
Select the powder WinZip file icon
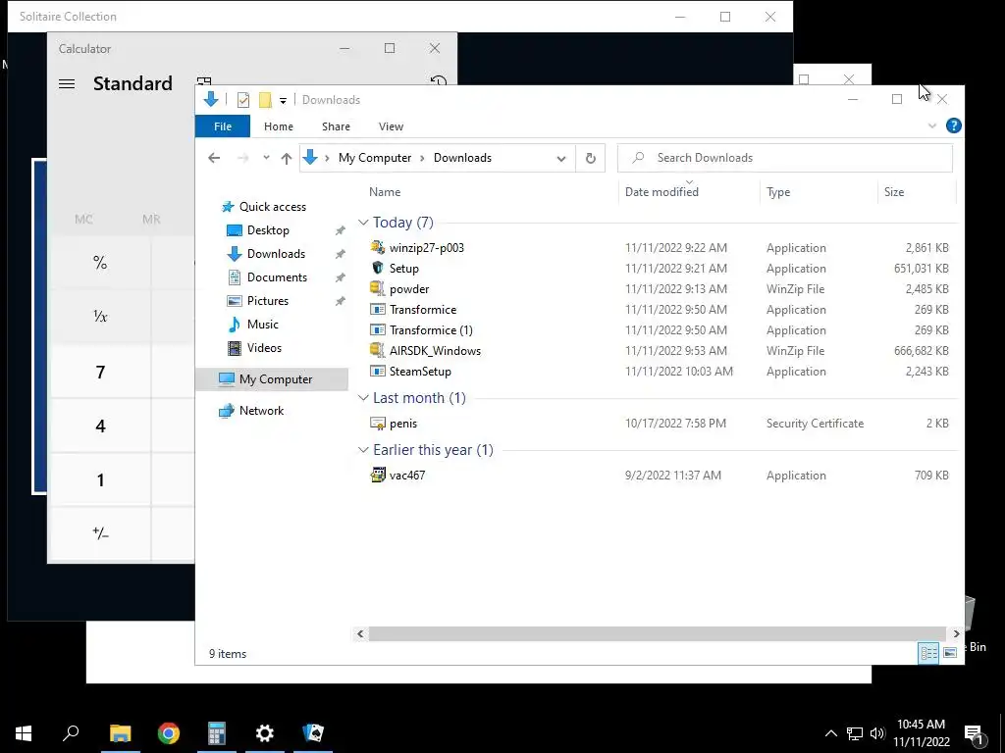378,288
